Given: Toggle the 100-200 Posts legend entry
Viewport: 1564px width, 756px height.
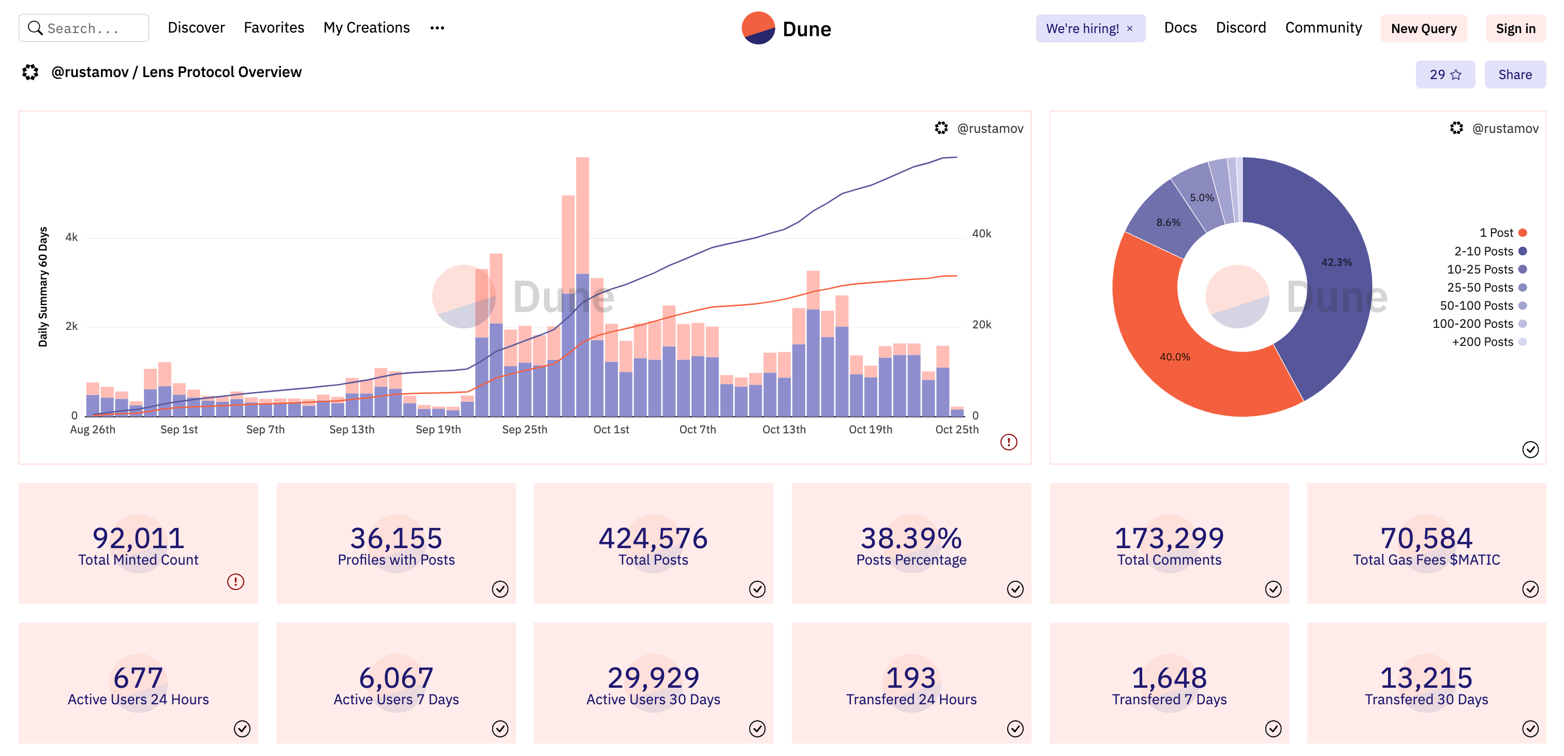Looking at the screenshot, I should (x=1479, y=323).
